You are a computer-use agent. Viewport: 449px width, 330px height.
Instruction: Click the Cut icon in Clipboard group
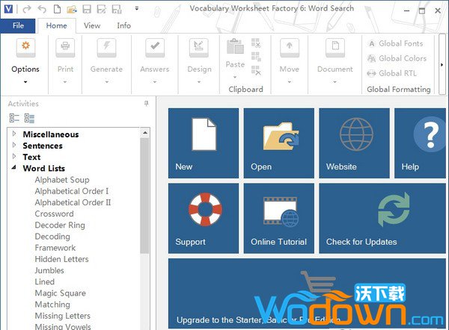pos(256,43)
